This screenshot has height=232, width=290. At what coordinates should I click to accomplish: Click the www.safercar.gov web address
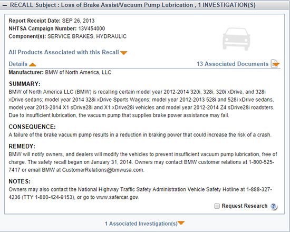(x=117, y=197)
